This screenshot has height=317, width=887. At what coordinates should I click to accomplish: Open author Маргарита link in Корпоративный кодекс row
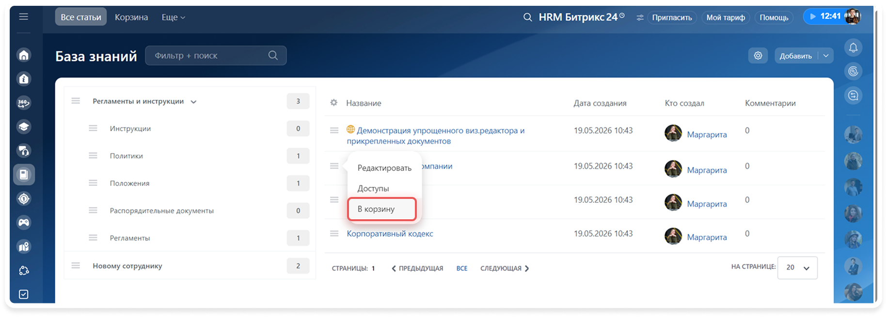tap(707, 237)
